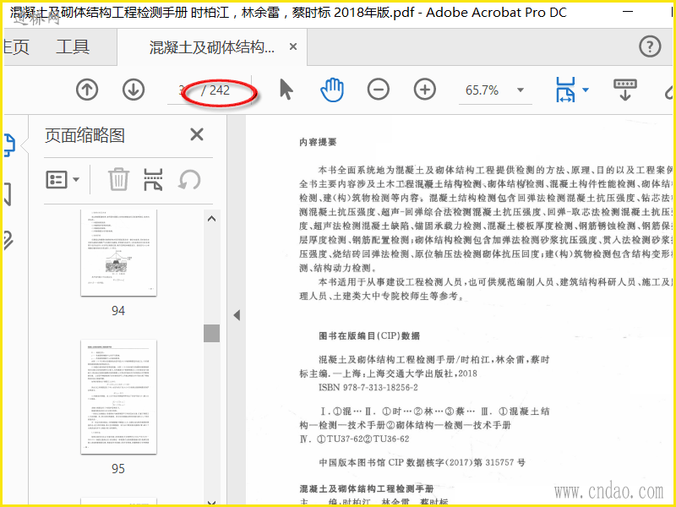Select page 95 thumbnail

[x=118, y=396]
